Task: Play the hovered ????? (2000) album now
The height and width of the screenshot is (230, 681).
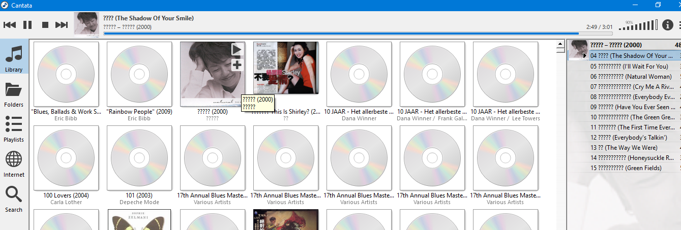Action: (237, 49)
